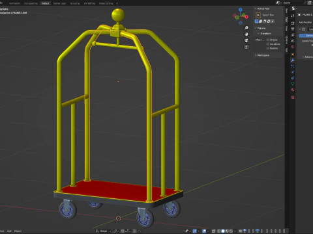The image size is (313, 234).
Task: Switch to the Animation workspace tab
Action: pyautogui.click(x=14, y=3)
